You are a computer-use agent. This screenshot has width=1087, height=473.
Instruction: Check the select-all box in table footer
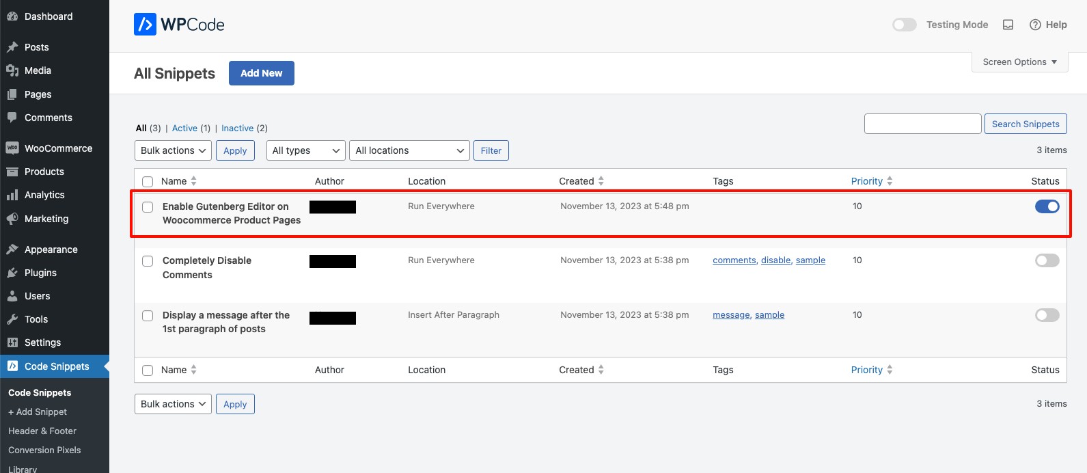[148, 370]
